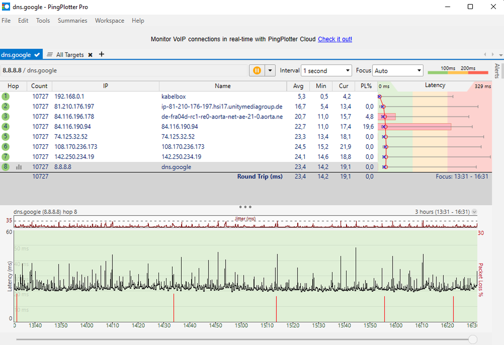Click the three-dot panel divider handle
Image resolution: width=504 pixels, height=345 pixels.
pyautogui.click(x=245, y=207)
